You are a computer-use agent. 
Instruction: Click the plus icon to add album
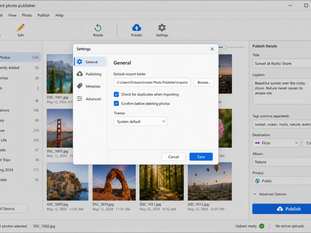(37, 101)
